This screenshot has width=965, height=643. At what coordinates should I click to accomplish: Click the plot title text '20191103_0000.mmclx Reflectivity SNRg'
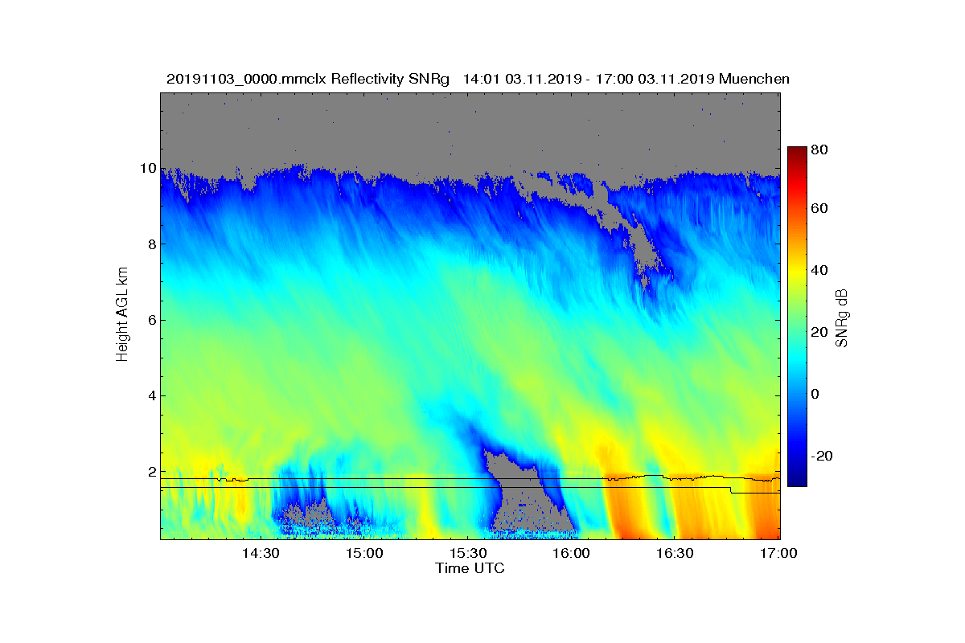(x=307, y=79)
